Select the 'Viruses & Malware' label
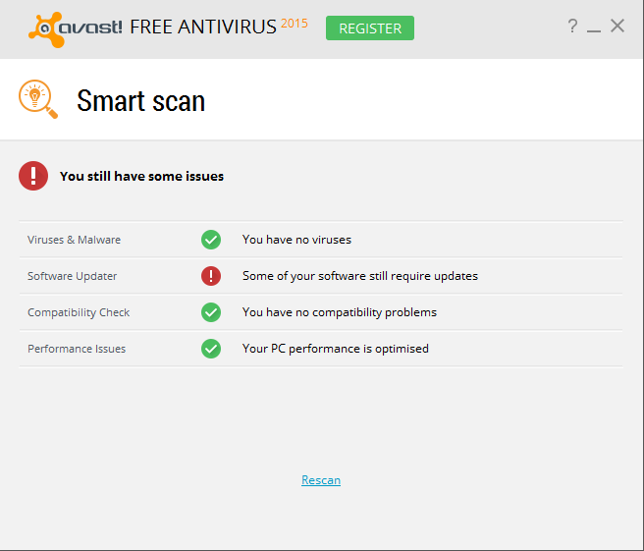Viewport: 644px width, 551px height. 74,240
